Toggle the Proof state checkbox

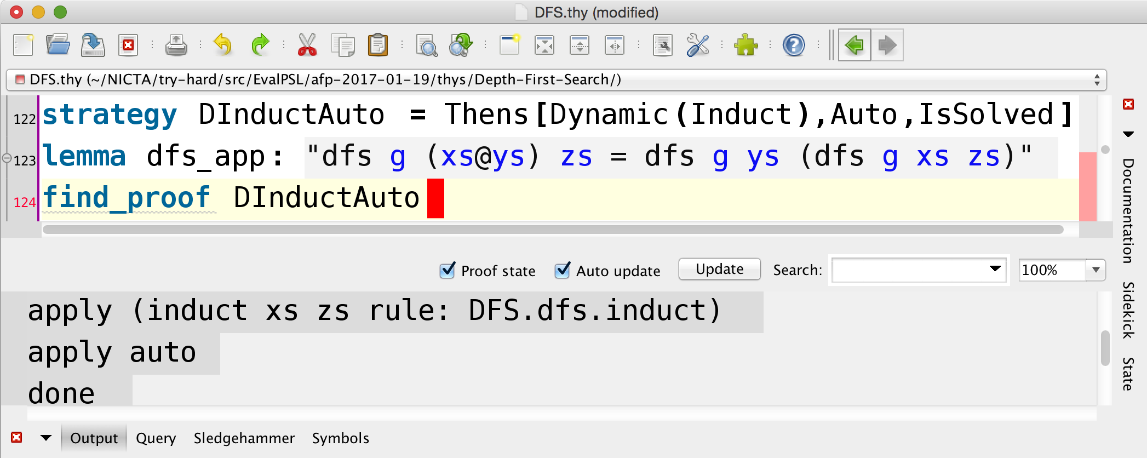[x=448, y=271]
